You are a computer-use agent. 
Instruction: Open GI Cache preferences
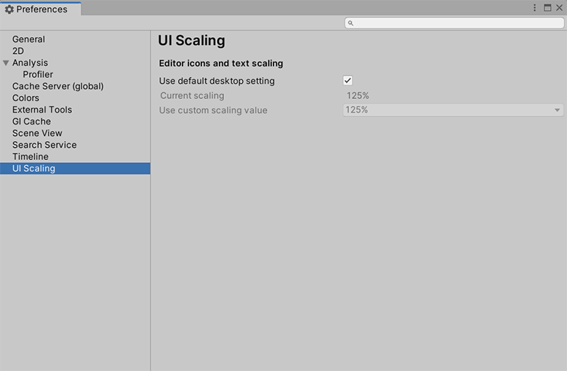(x=31, y=121)
